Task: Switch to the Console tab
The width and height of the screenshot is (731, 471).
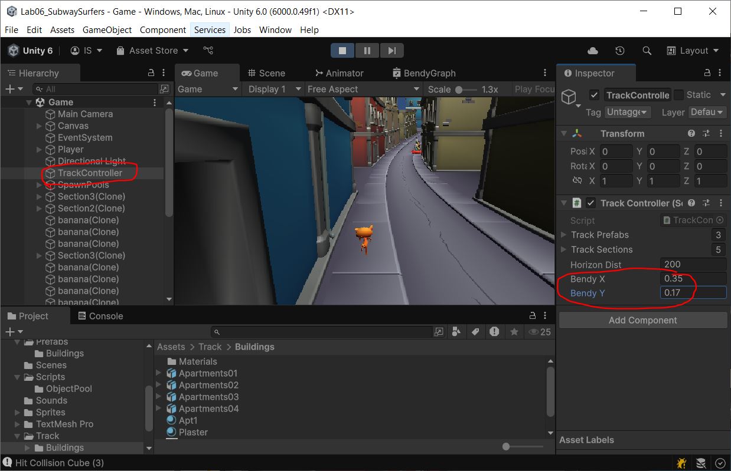Action: pyautogui.click(x=100, y=316)
